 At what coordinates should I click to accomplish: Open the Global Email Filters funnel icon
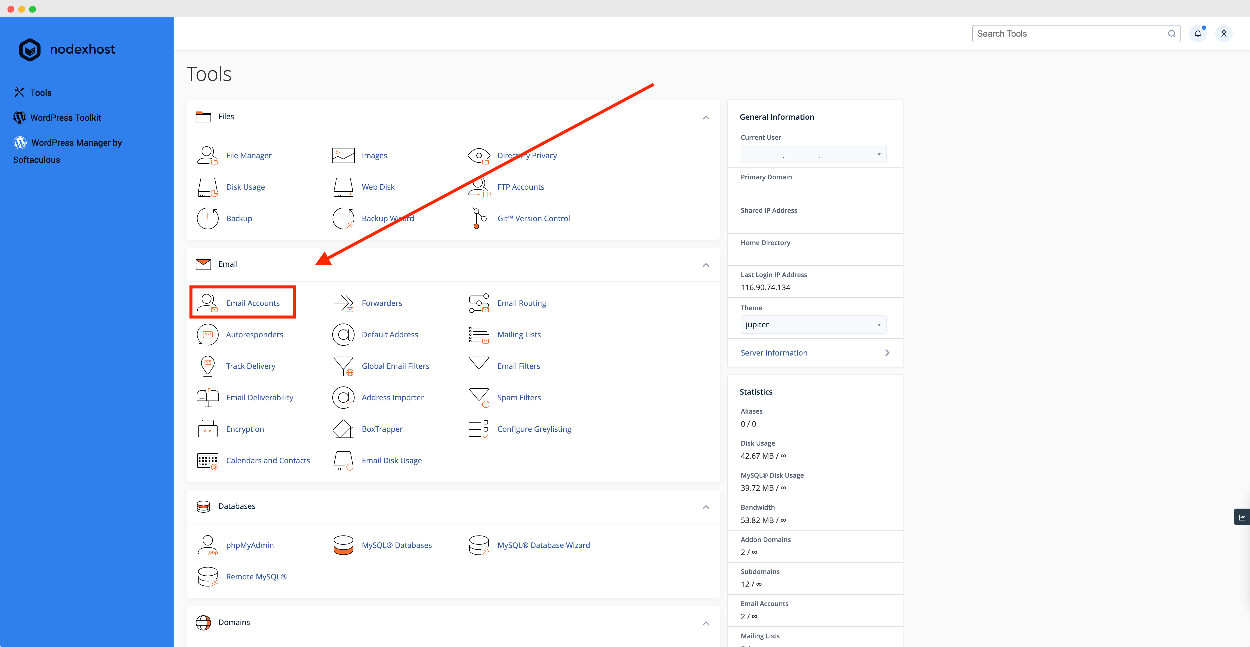coord(343,366)
